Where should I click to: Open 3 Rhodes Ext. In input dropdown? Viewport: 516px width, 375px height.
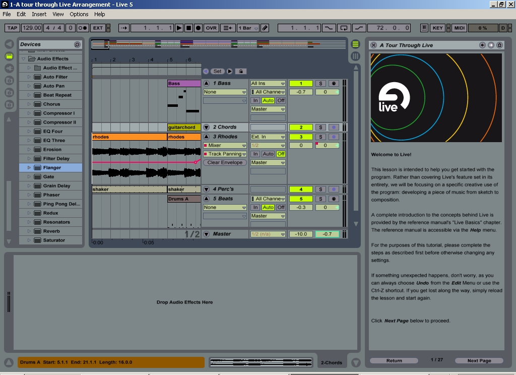pos(268,137)
